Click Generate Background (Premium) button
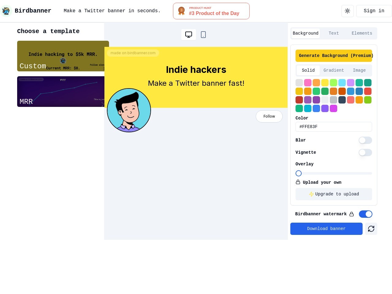392x294 pixels. point(334,56)
